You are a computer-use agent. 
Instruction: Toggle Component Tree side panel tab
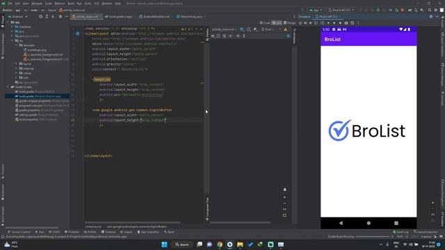[x=207, y=208]
